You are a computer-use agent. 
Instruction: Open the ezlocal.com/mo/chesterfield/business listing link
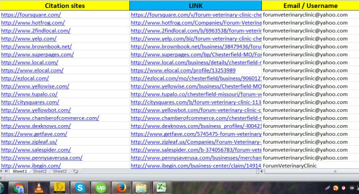coord(196,78)
